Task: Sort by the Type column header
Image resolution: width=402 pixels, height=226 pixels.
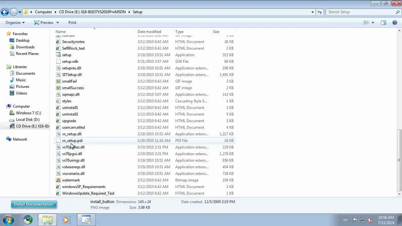Action: pos(179,32)
